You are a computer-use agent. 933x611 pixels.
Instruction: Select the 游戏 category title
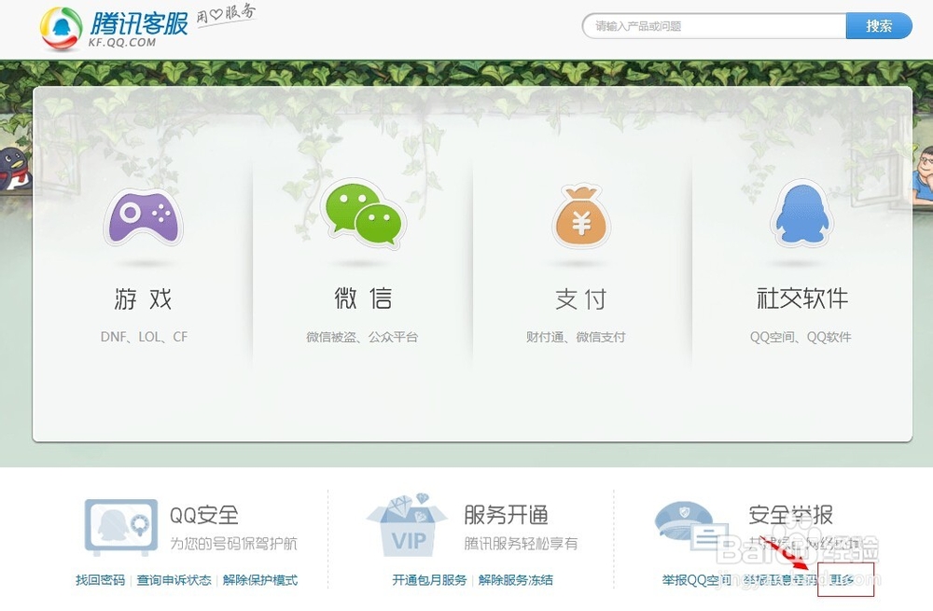click(144, 299)
